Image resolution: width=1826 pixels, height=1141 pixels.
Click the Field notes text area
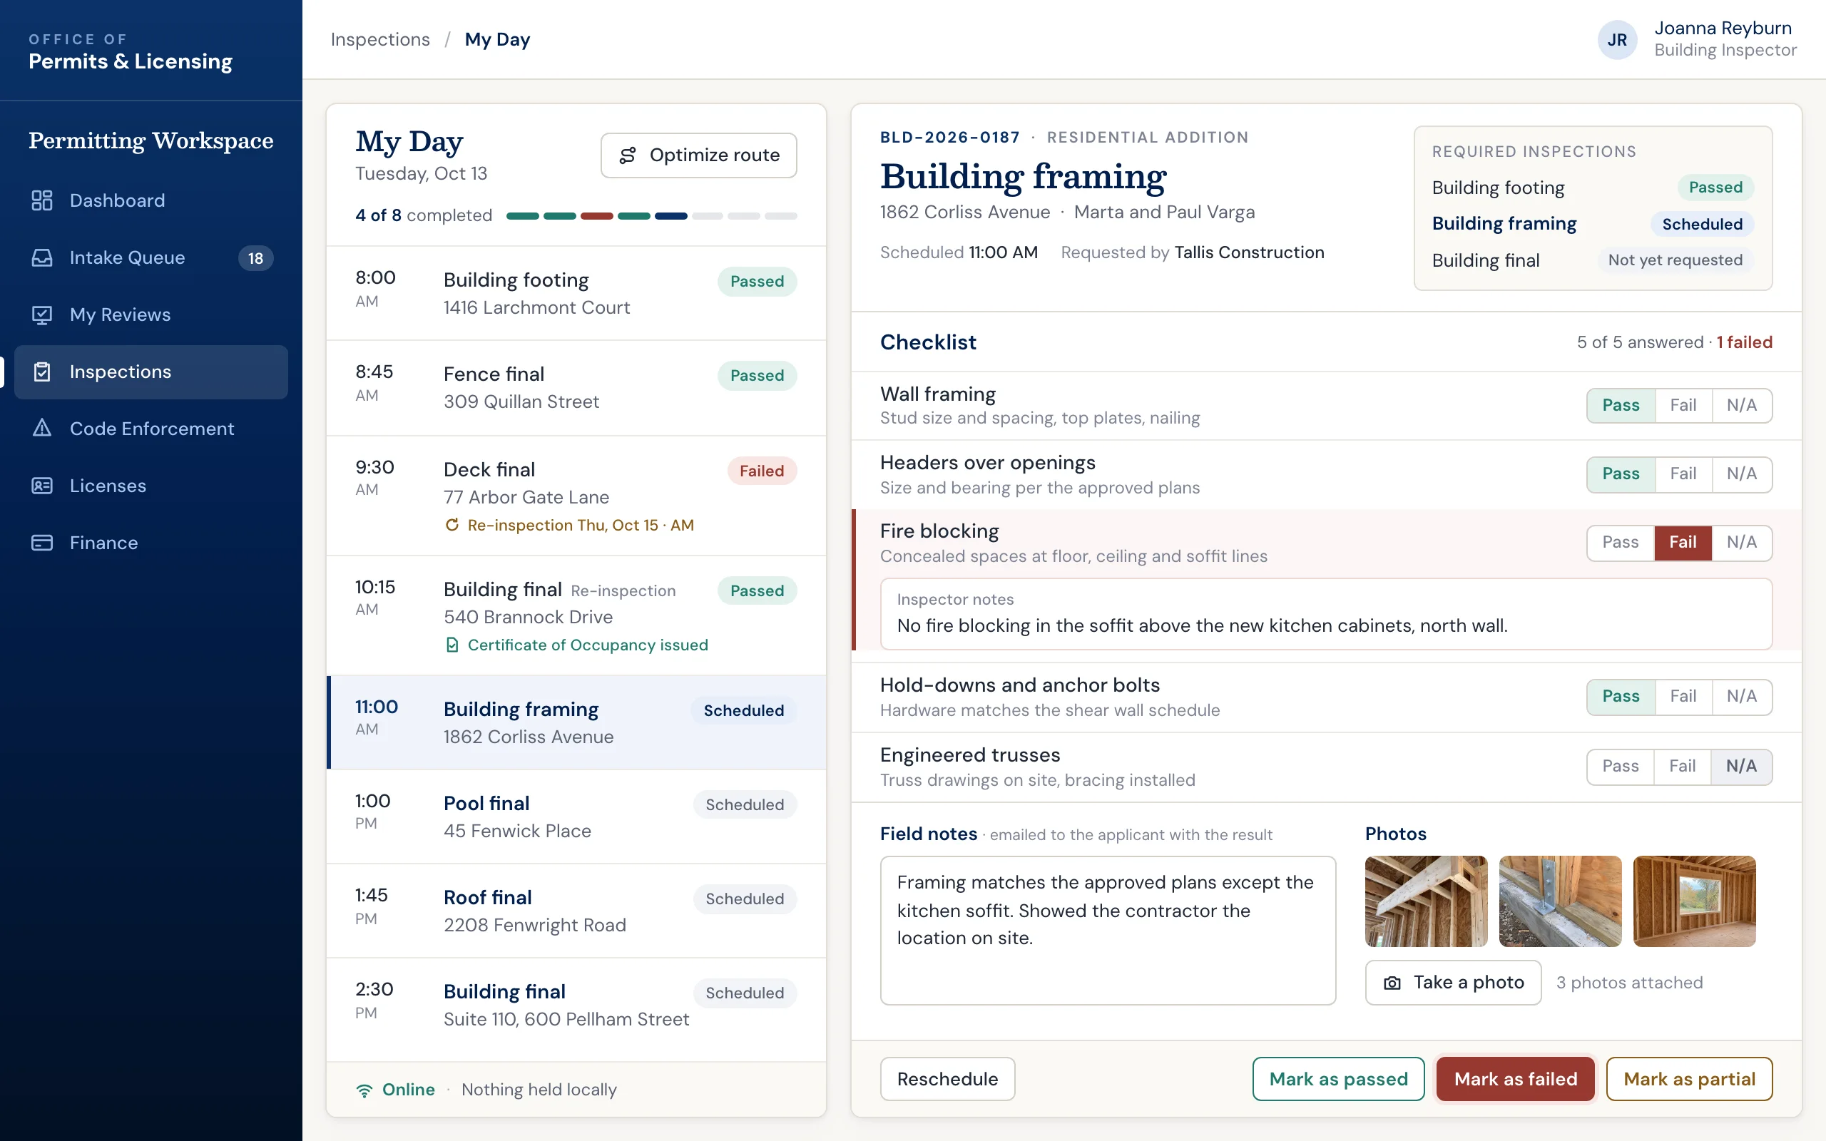tap(1108, 931)
